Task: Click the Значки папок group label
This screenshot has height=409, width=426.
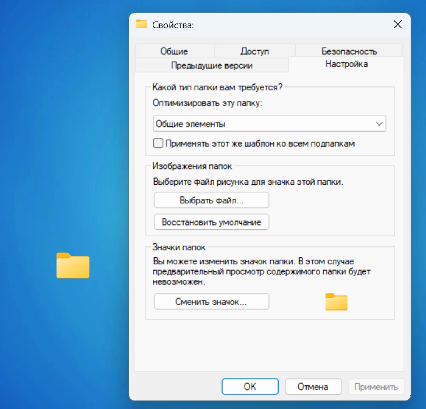Action: tap(179, 247)
